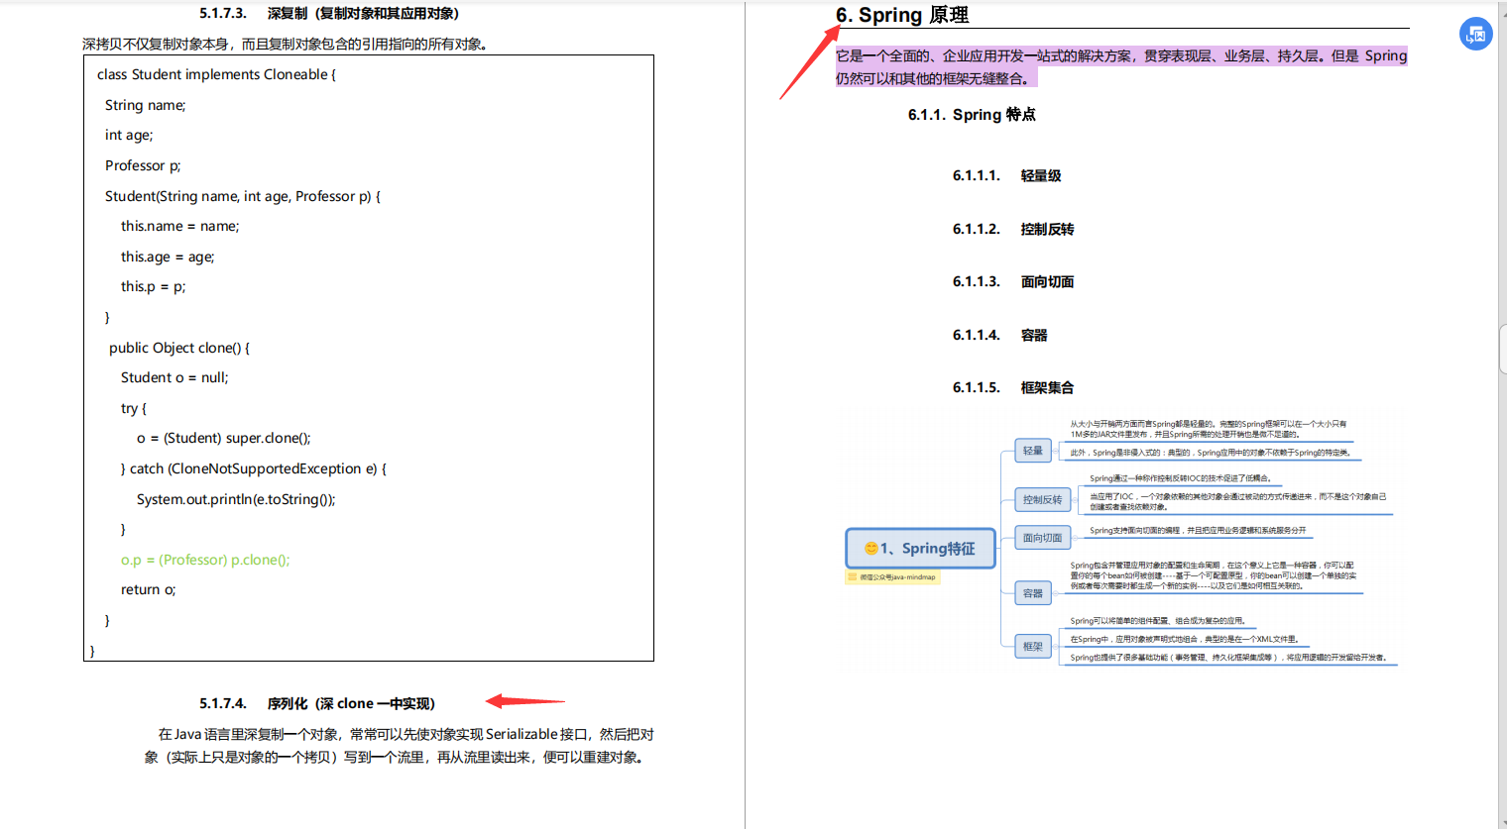This screenshot has height=829, width=1507.
Task: Click code line "String name;"
Action: 145,105
